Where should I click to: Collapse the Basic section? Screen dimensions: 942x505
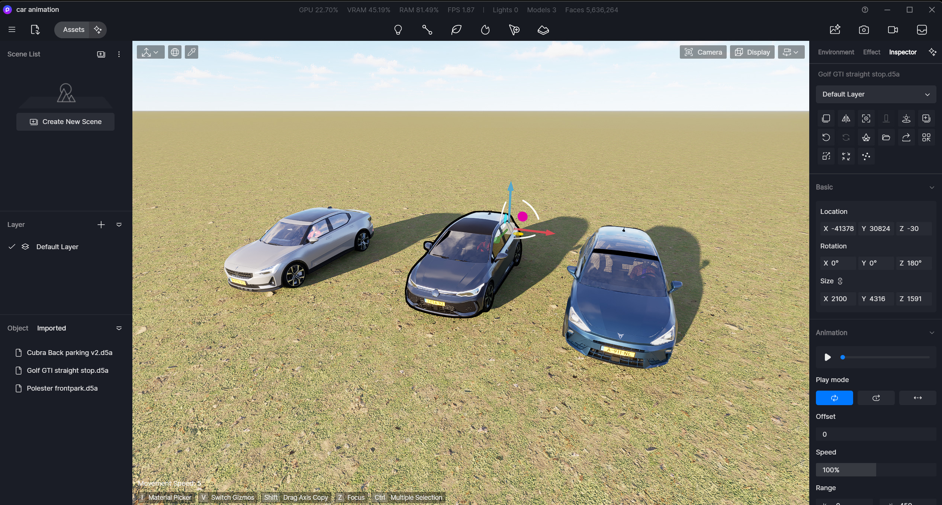click(x=932, y=187)
